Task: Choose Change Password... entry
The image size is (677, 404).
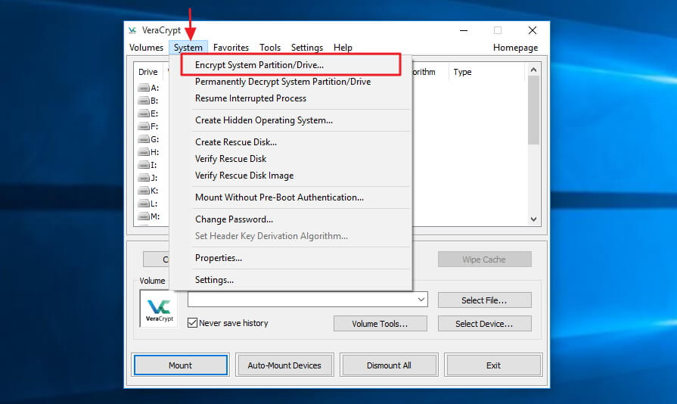Action: 291,219
